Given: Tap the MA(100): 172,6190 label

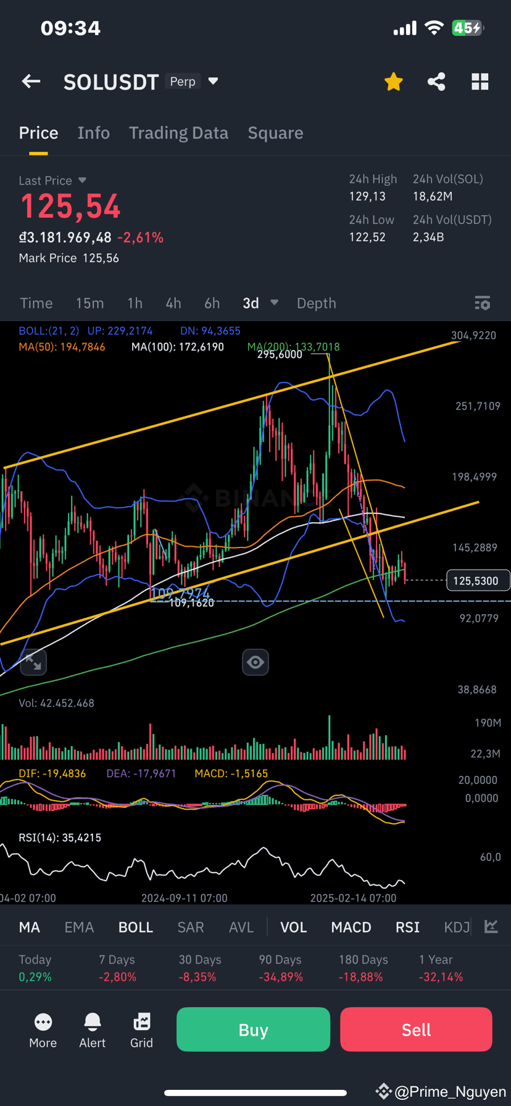Looking at the screenshot, I should click(x=178, y=347).
